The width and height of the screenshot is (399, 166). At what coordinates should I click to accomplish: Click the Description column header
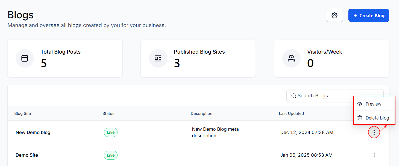201,113
